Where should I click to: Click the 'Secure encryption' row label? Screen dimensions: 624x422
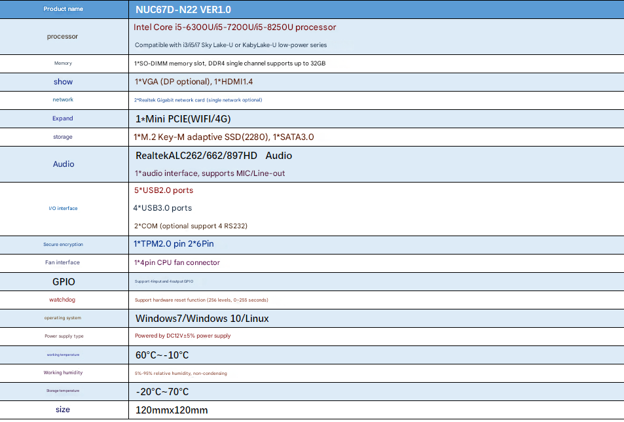click(64, 244)
